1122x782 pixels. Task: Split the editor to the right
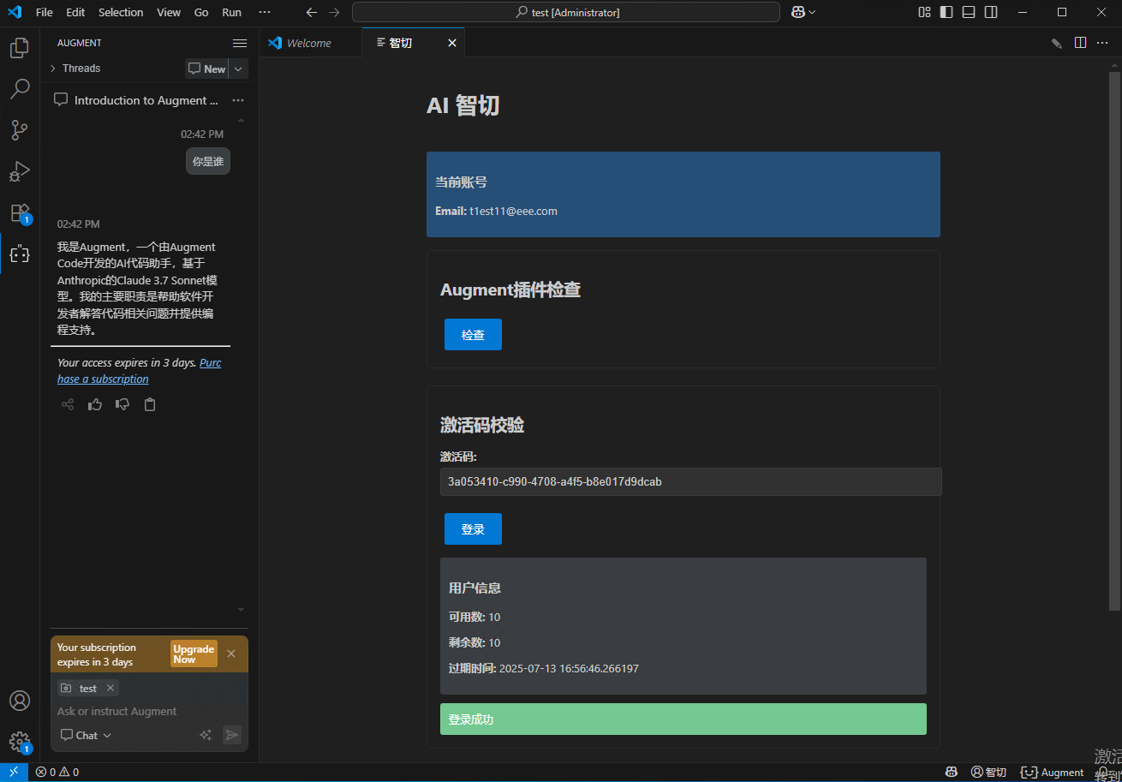[1081, 43]
